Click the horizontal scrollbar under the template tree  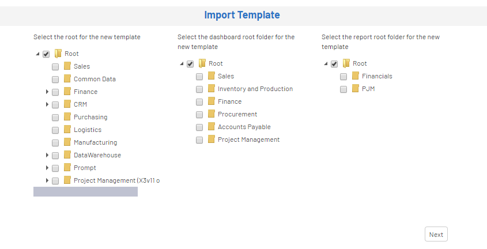point(85,191)
